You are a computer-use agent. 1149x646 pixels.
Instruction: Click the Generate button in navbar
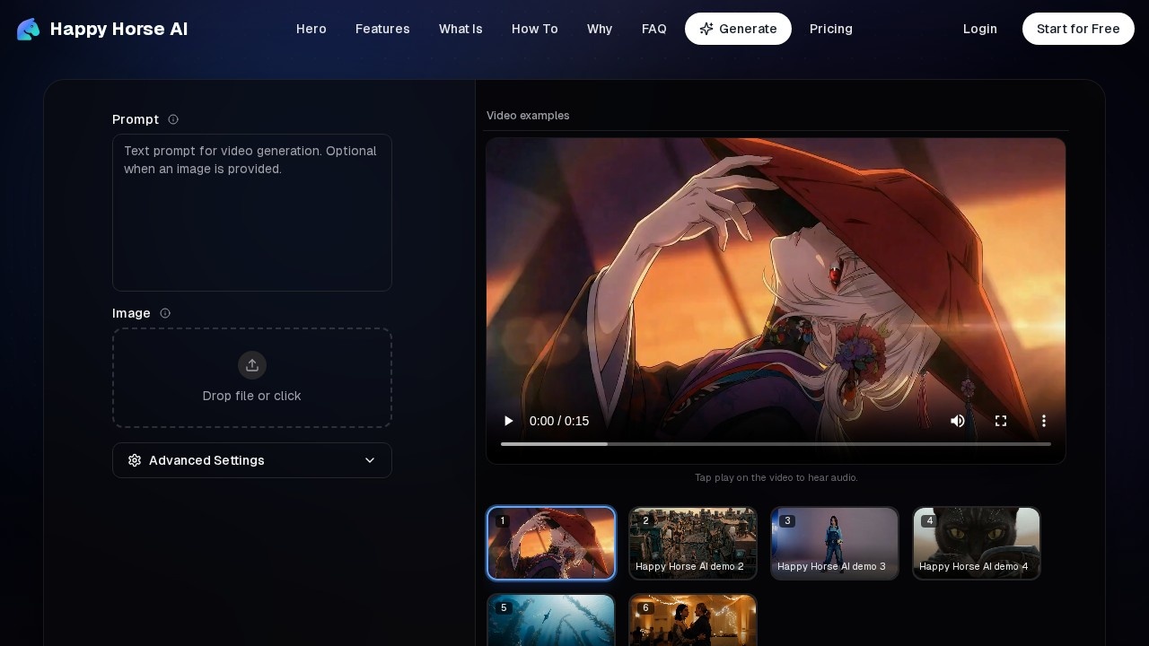pyautogui.click(x=738, y=29)
